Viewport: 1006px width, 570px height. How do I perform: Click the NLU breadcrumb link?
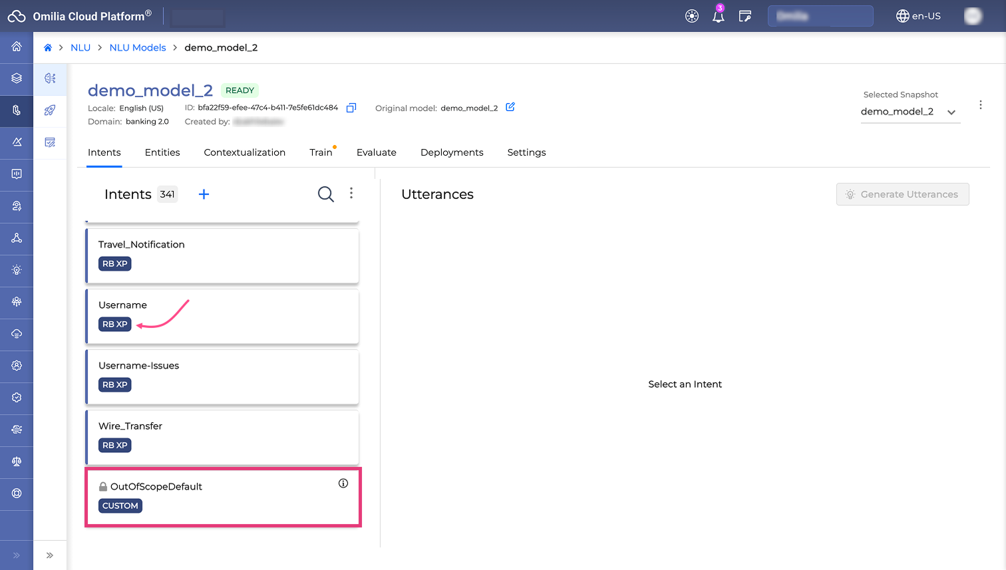[x=81, y=48]
